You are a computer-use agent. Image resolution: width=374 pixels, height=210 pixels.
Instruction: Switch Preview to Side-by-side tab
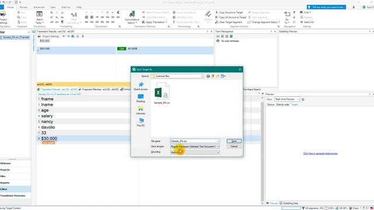point(283,105)
